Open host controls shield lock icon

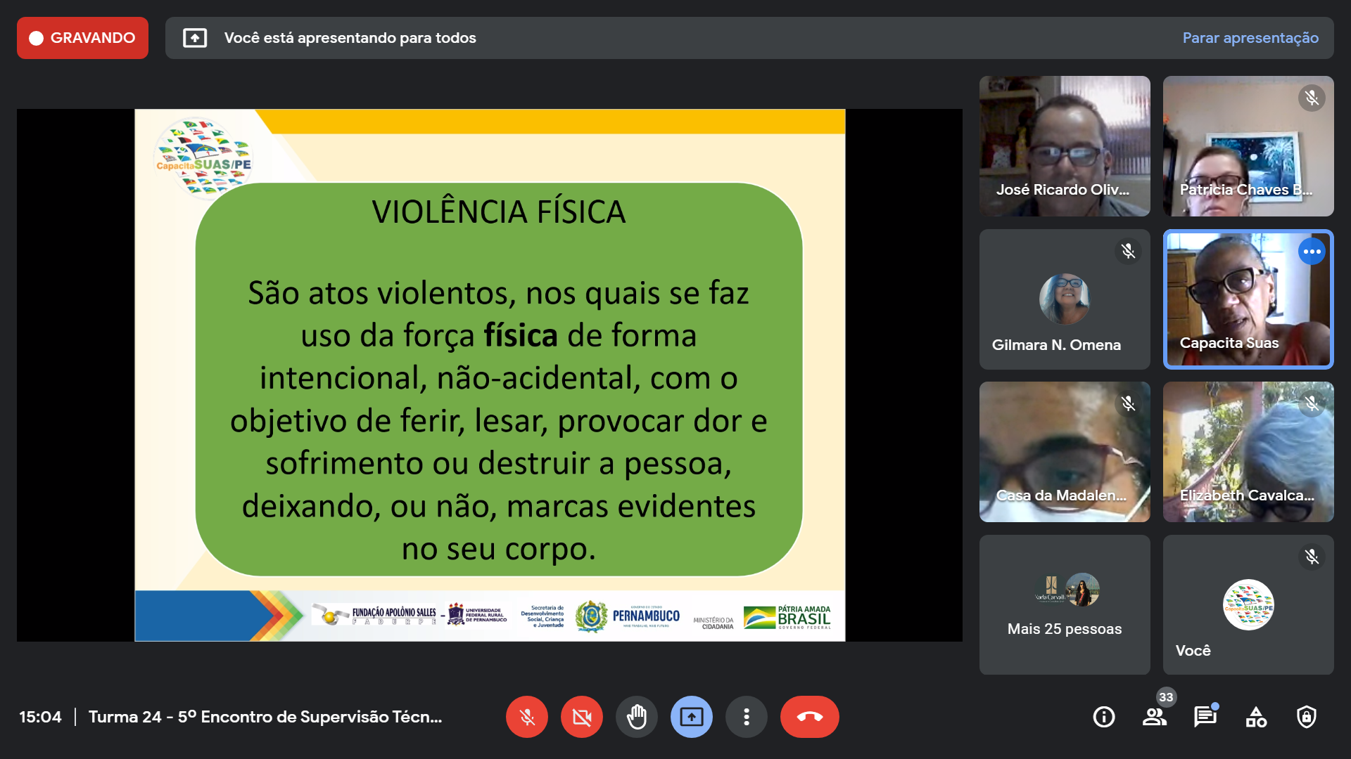point(1306,717)
